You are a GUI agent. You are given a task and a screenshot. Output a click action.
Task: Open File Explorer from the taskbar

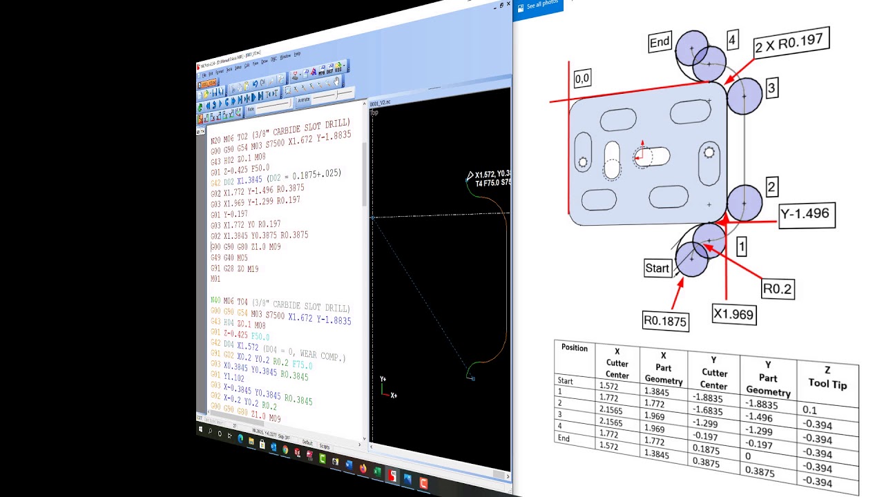click(251, 441)
